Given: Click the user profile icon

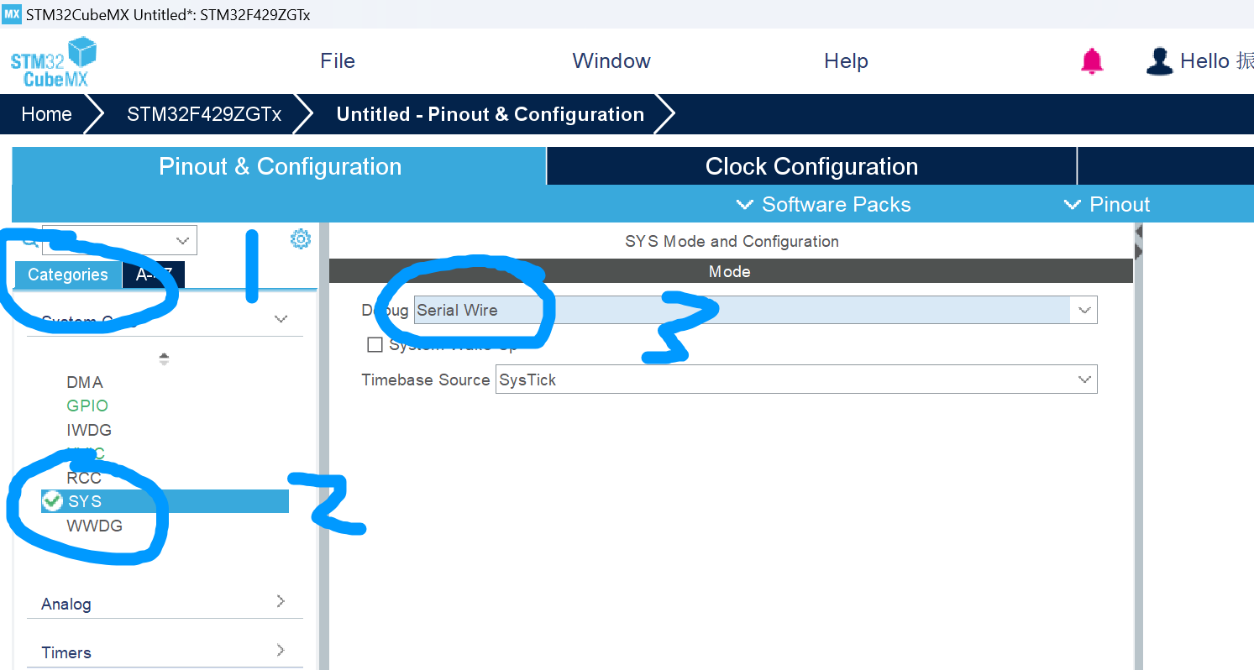Looking at the screenshot, I should point(1159,60).
